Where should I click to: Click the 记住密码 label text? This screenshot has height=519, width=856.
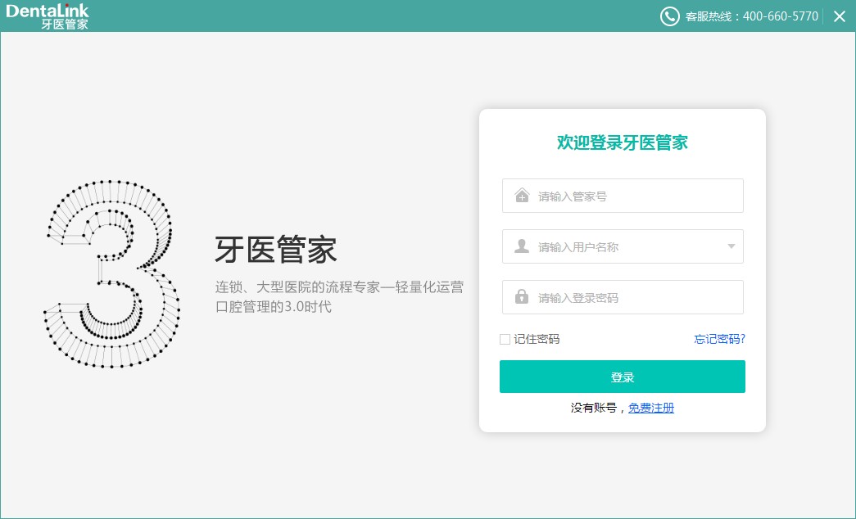coord(537,339)
